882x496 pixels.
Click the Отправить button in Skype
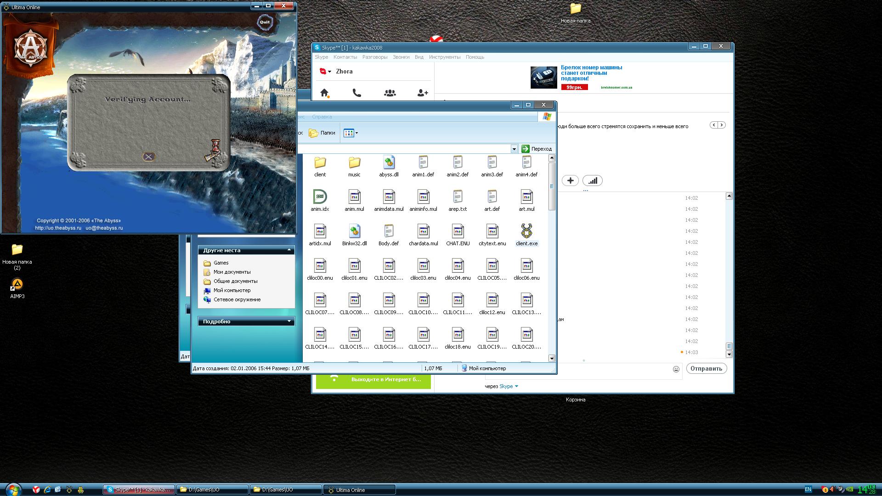pos(706,368)
